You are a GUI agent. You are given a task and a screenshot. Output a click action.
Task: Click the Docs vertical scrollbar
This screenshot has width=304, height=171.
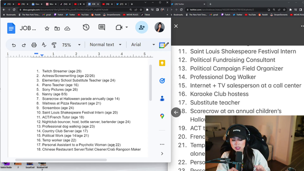tap(151, 83)
